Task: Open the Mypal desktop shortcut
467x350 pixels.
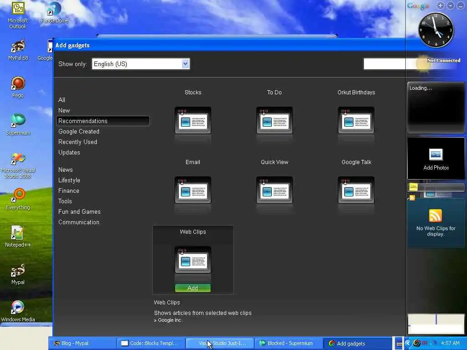Action: [x=18, y=274]
